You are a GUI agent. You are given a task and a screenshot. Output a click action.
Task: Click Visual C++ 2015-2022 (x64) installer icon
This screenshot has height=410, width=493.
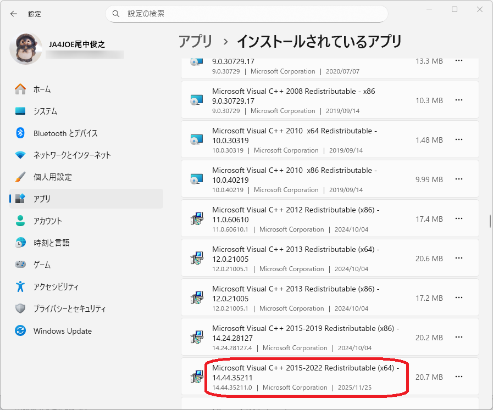(197, 377)
